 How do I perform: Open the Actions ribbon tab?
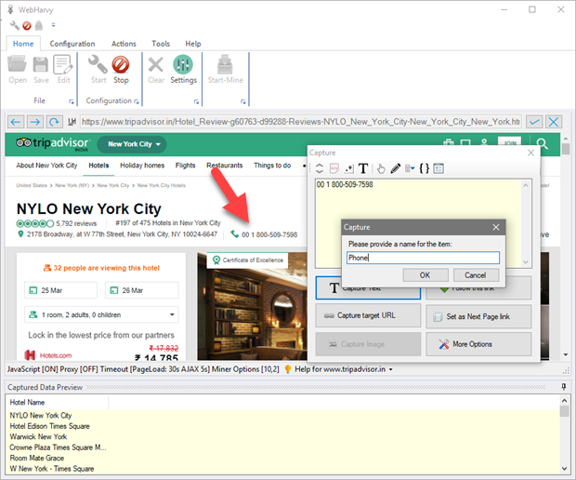(x=124, y=44)
